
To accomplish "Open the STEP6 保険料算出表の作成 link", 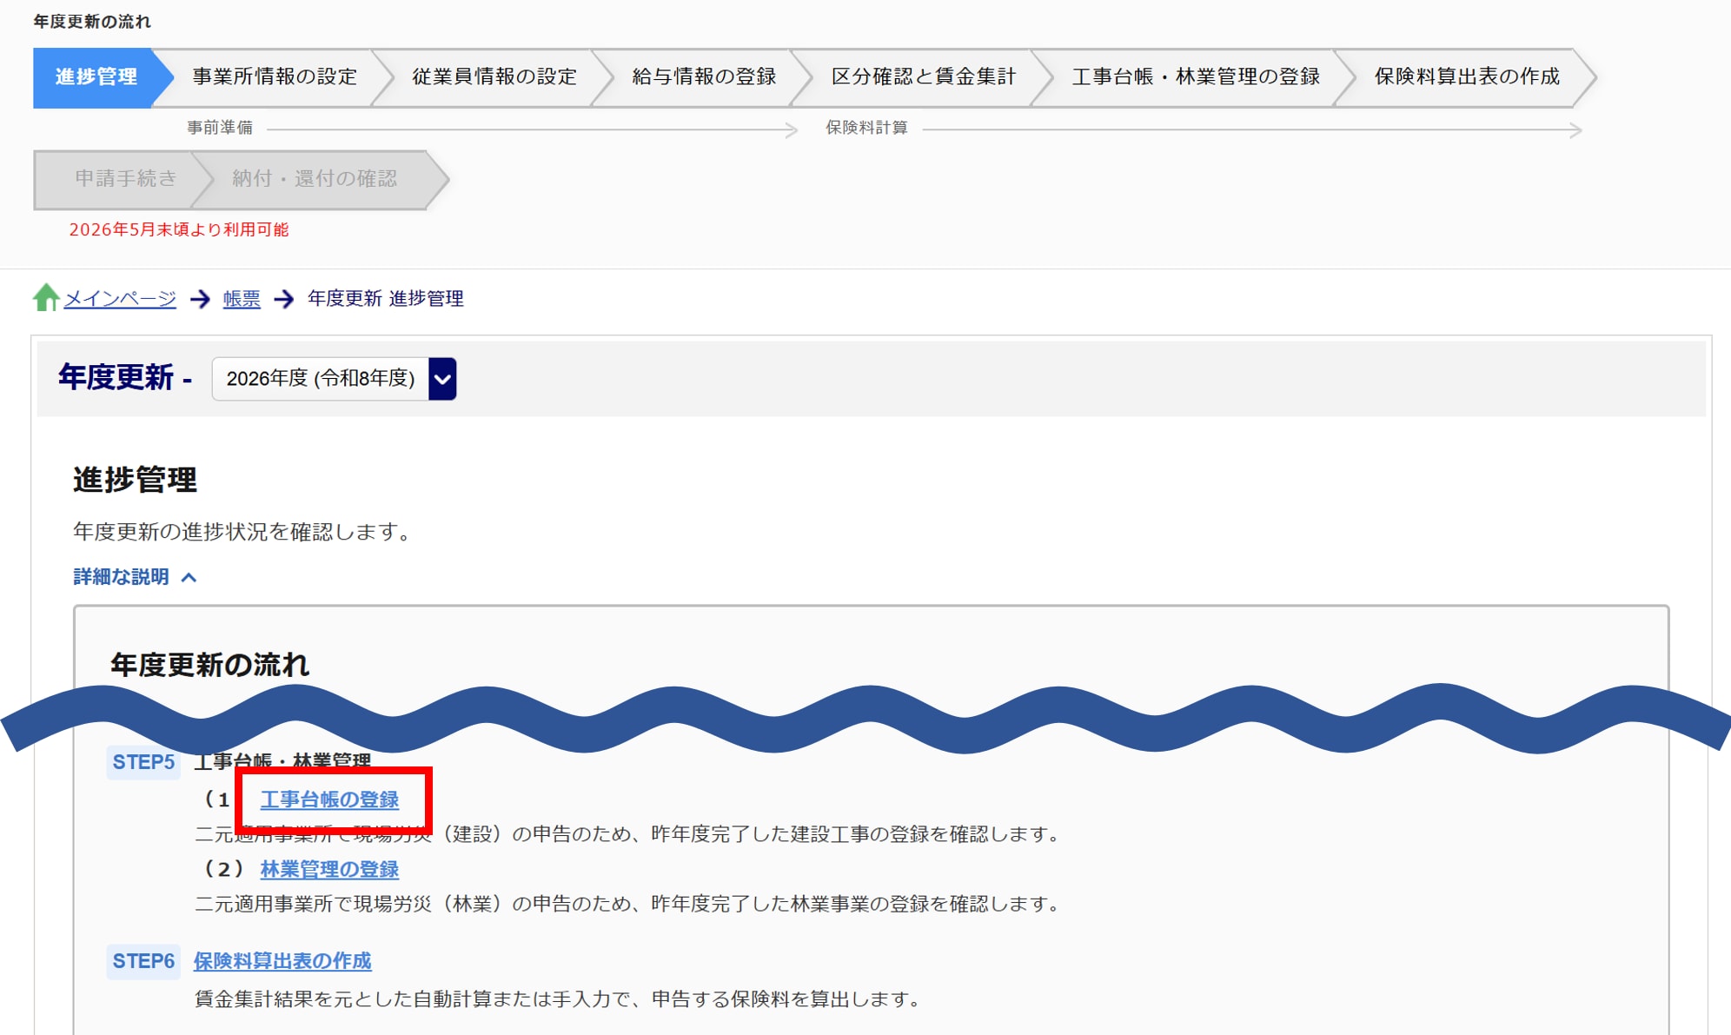I will tap(282, 961).
